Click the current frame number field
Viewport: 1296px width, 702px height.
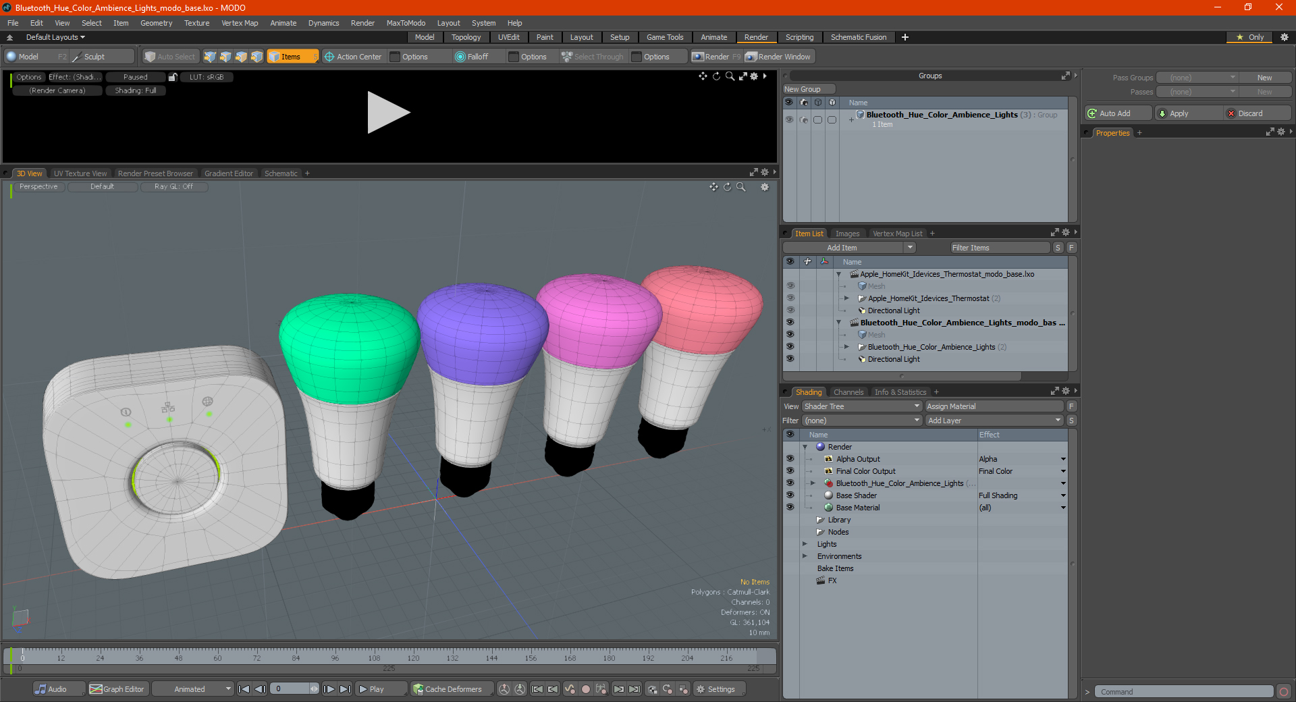pyautogui.click(x=289, y=689)
